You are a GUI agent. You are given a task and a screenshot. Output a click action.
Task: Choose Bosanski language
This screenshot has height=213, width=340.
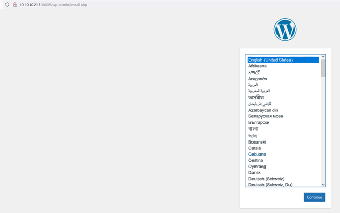click(x=283, y=142)
